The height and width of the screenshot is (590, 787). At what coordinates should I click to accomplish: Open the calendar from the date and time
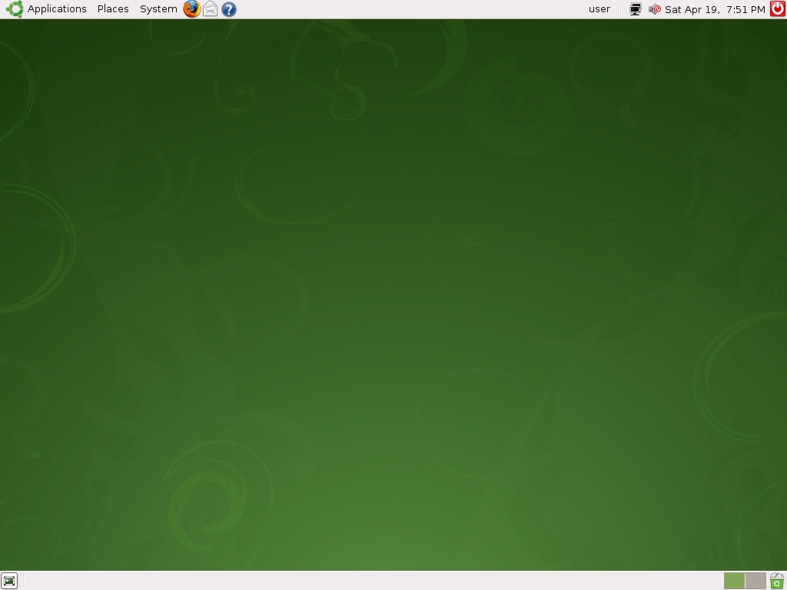pyautogui.click(x=715, y=9)
